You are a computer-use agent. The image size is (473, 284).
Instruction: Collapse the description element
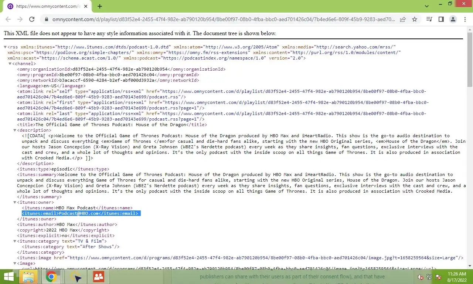[15, 130]
